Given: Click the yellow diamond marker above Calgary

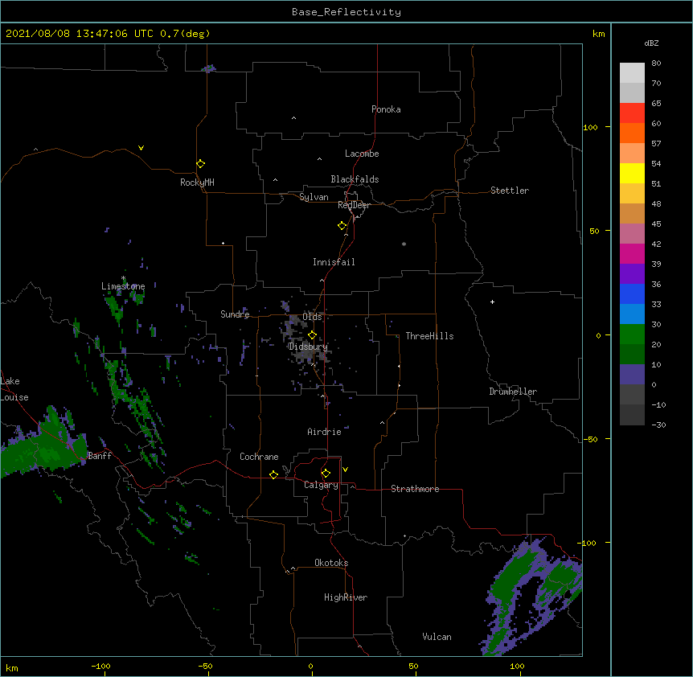Looking at the screenshot, I should click(326, 474).
